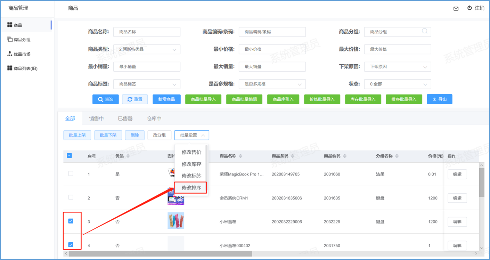This screenshot has height=260, width=490.
Task: Toggle the select-all header checkbox
Action: [x=70, y=156]
